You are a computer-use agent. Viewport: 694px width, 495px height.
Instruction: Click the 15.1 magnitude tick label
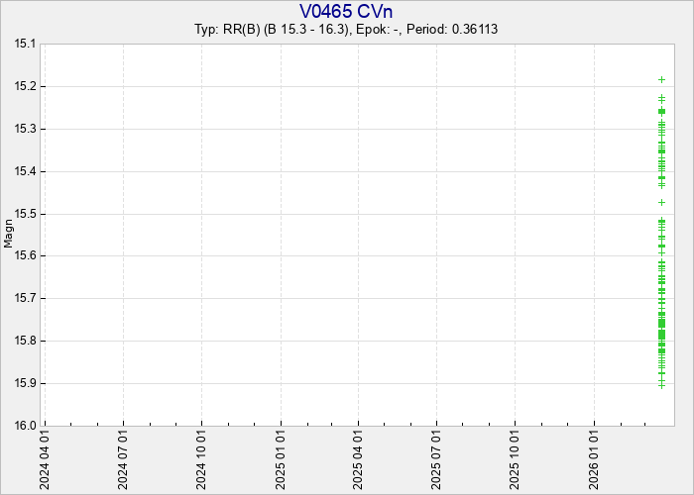coord(24,44)
